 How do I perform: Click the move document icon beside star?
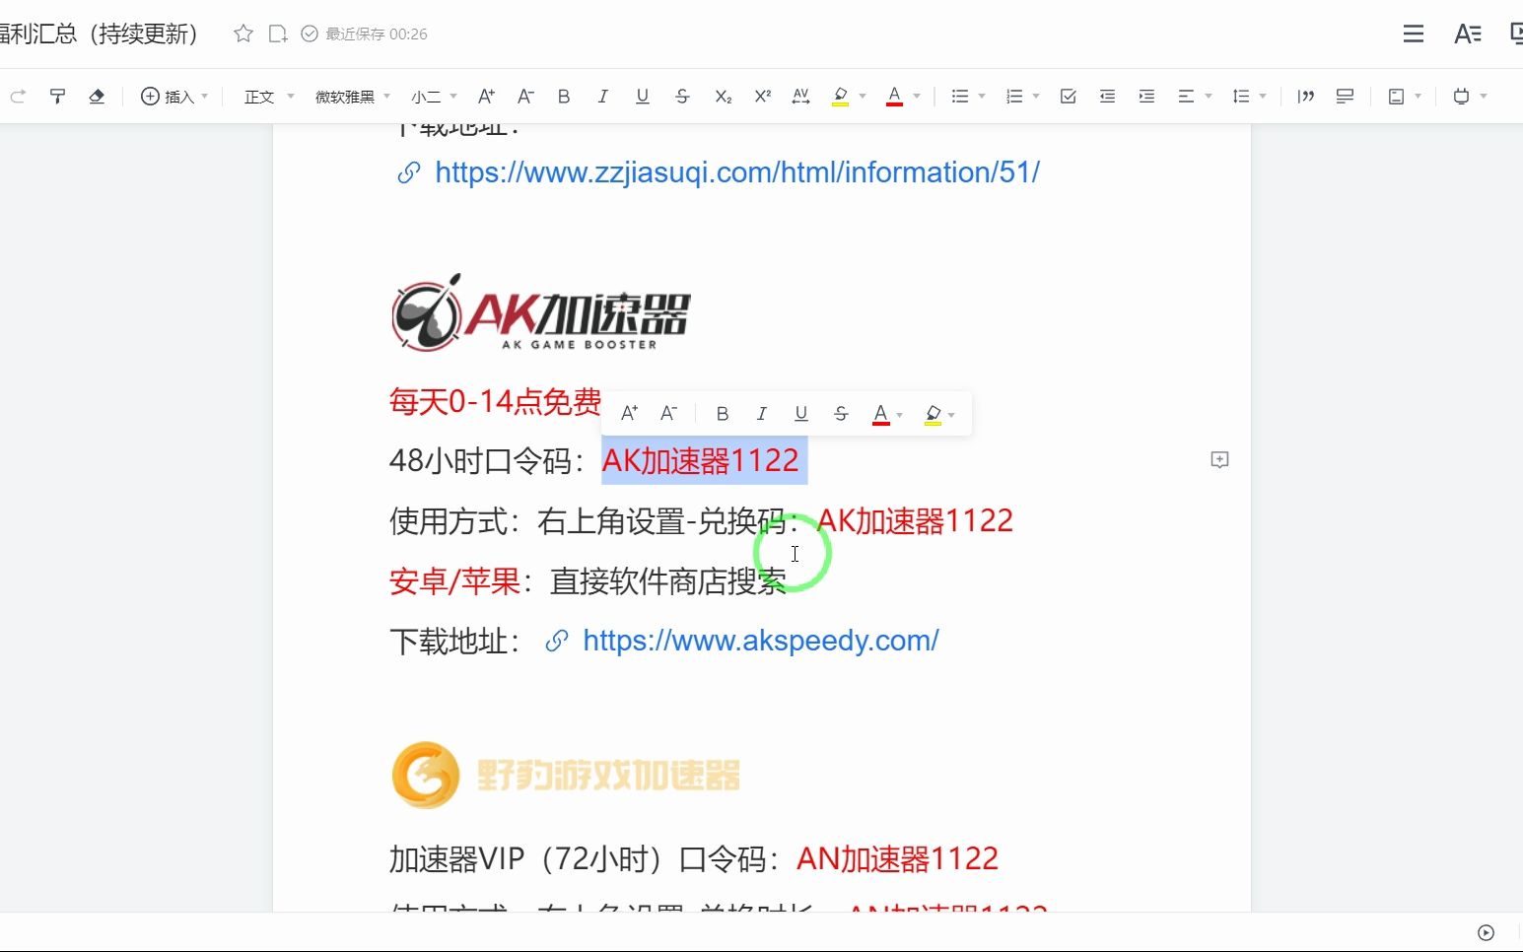278,34
